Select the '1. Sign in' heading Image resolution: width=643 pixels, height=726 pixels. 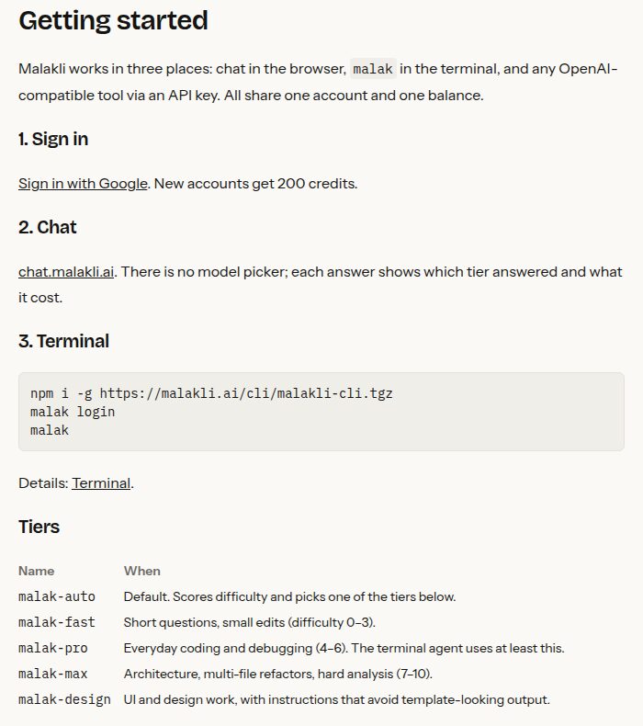tap(53, 139)
